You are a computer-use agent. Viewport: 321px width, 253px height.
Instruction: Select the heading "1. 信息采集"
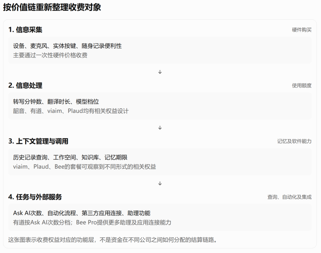(25, 30)
